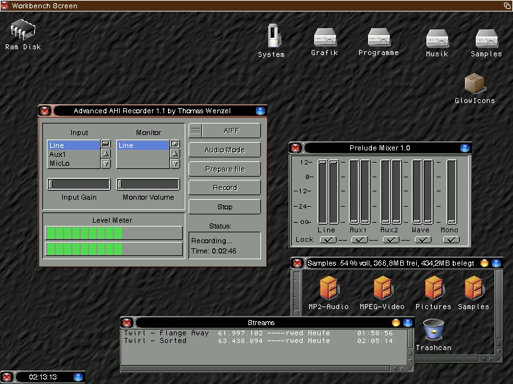The height and width of the screenshot is (384, 513).
Task: Open the Ram Disk icon
Action: click(x=23, y=29)
